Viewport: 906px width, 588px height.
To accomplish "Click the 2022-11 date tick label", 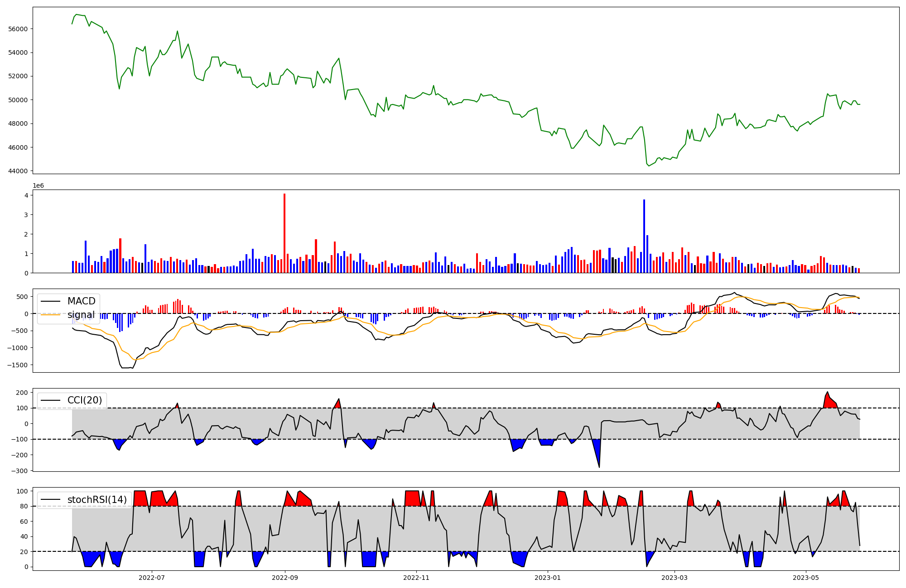I will (416, 578).
